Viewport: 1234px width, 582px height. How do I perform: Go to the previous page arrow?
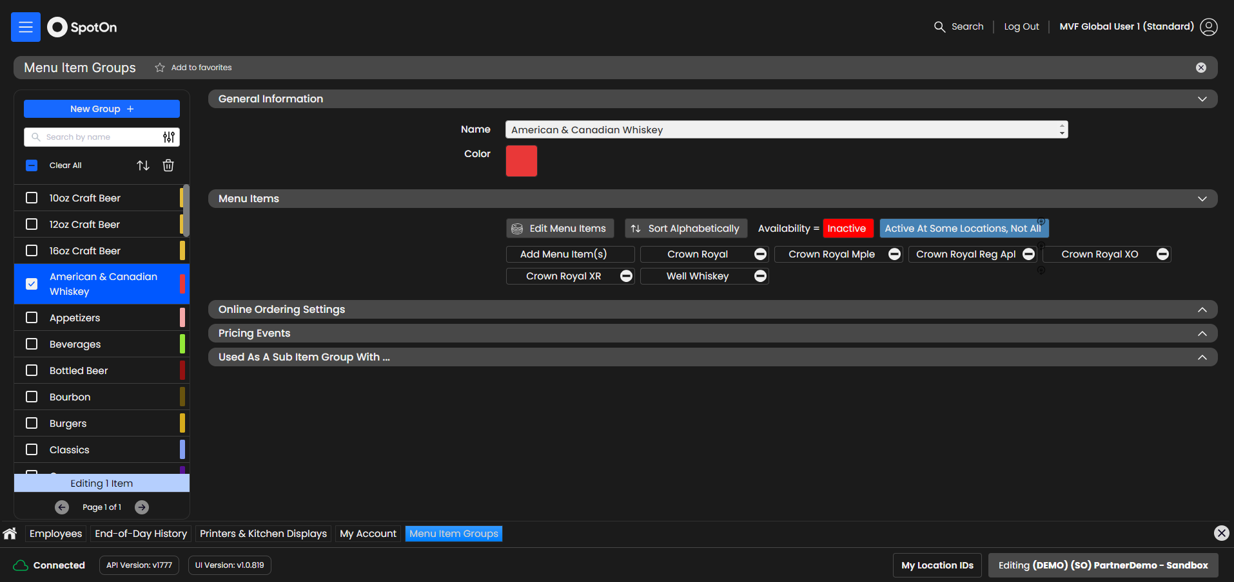coord(62,507)
